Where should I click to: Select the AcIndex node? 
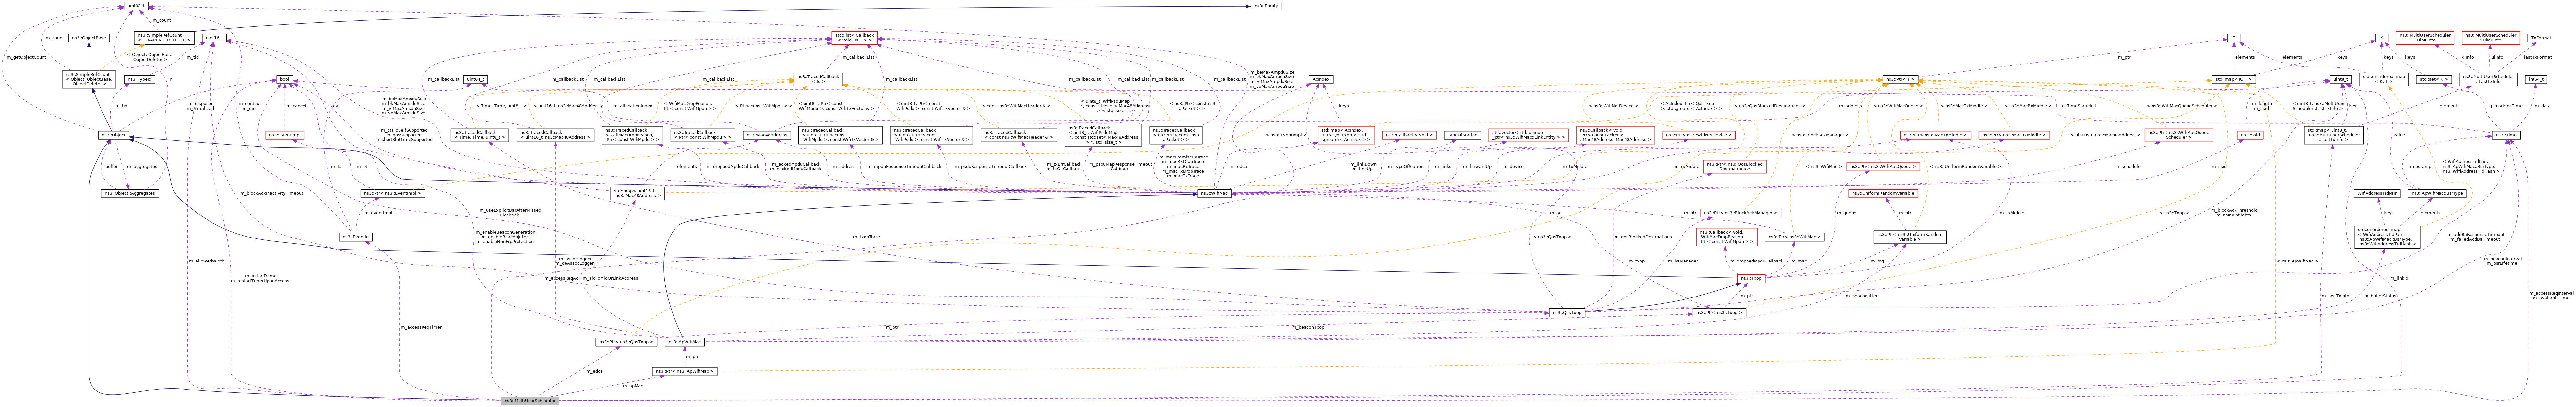tap(1321, 79)
